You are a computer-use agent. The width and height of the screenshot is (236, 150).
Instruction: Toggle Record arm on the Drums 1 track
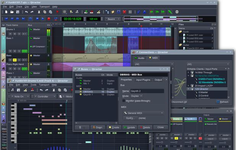pos(10,34)
